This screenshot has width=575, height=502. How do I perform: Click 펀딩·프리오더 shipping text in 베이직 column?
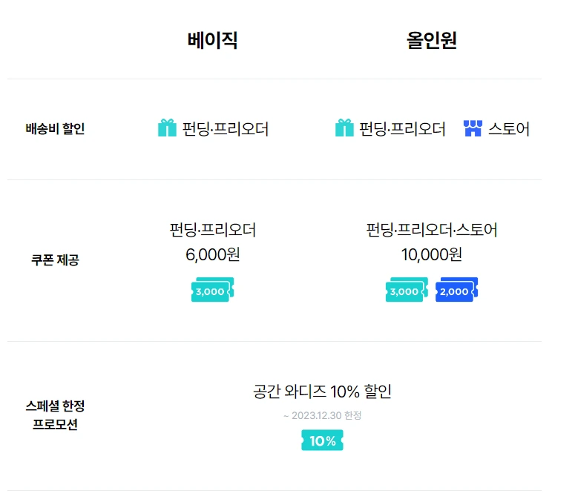pyautogui.click(x=226, y=129)
